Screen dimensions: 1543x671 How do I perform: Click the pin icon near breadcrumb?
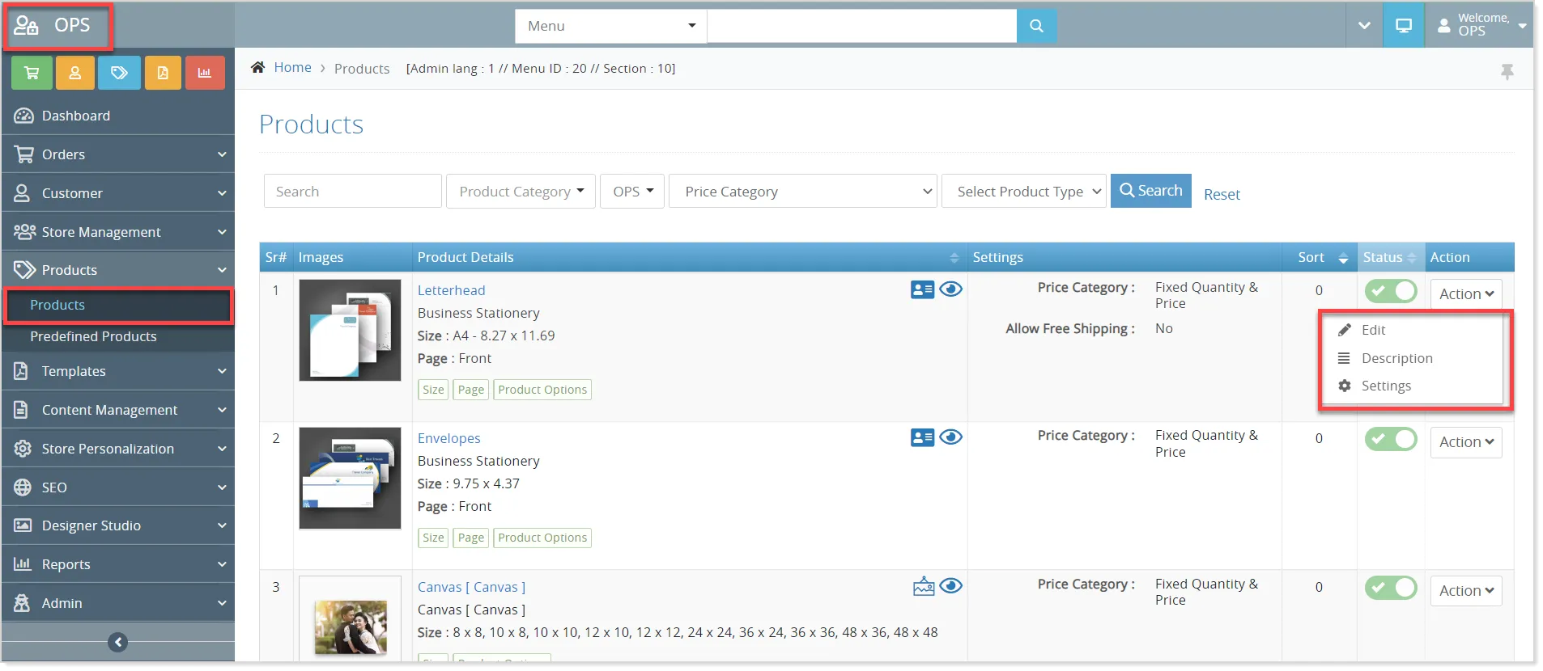[1507, 72]
